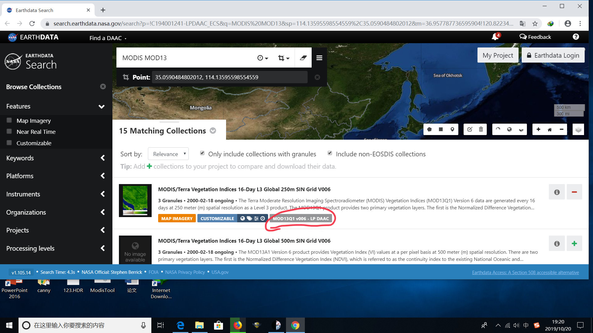Uncheck Only include collections with granules
Viewport: 593px width, 333px height.
tap(202, 153)
